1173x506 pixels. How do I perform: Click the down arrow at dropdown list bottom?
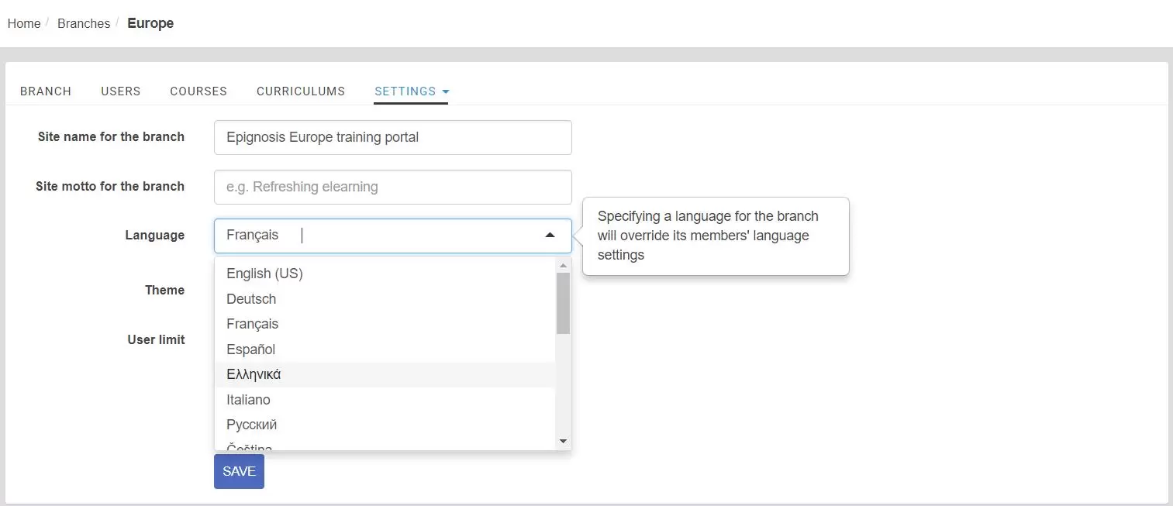pos(563,441)
